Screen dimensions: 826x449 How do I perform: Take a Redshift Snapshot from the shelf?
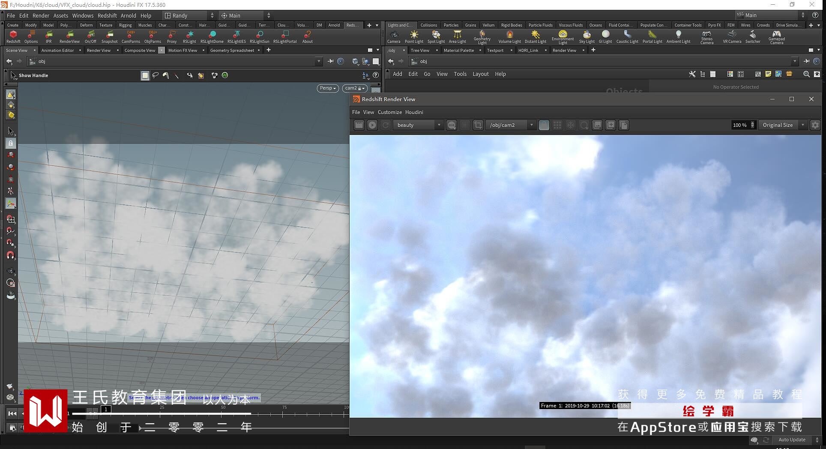(x=109, y=37)
